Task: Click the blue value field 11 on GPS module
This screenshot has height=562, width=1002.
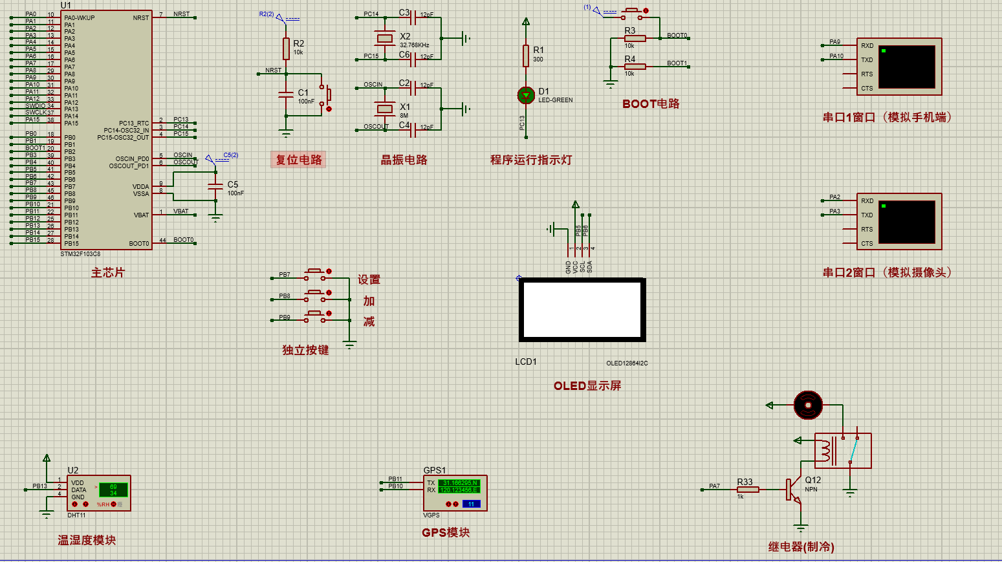Action: pyautogui.click(x=471, y=504)
